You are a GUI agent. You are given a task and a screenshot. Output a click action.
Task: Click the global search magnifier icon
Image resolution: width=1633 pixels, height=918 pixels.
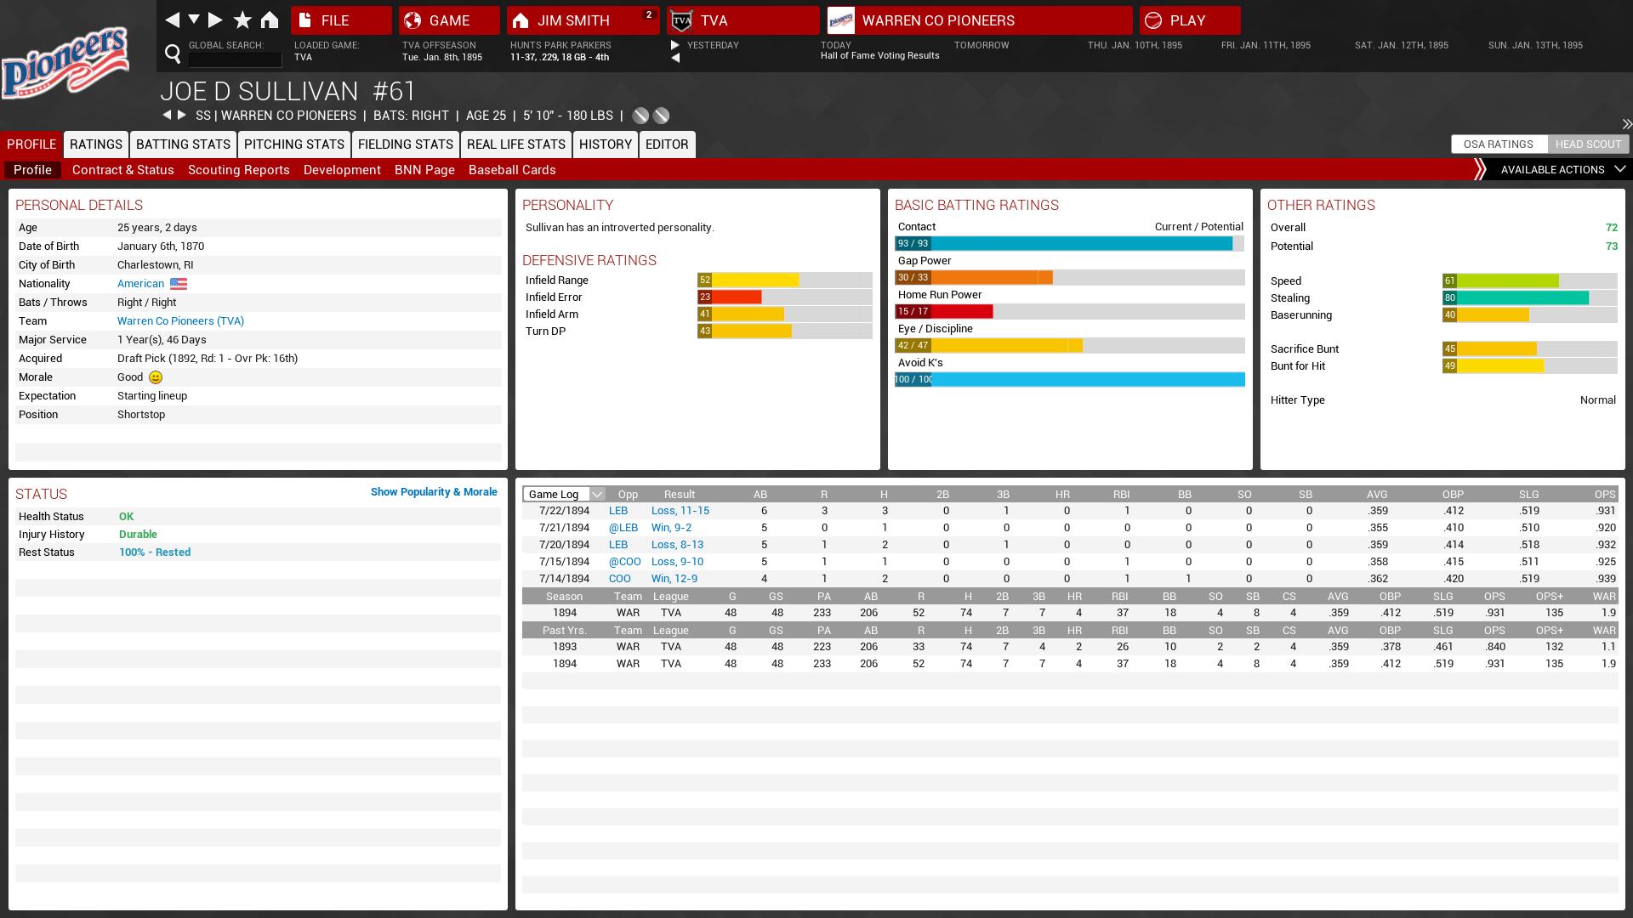(x=173, y=54)
